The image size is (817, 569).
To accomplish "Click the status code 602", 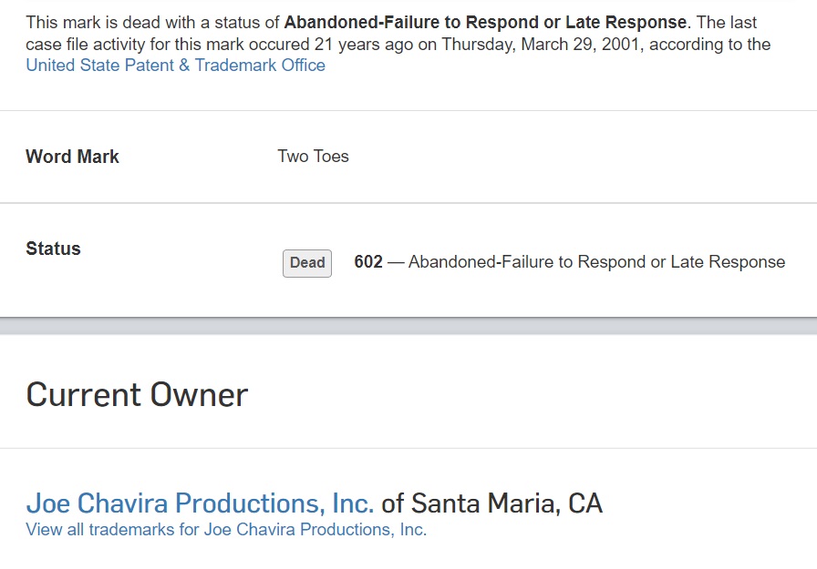I will 368,262.
